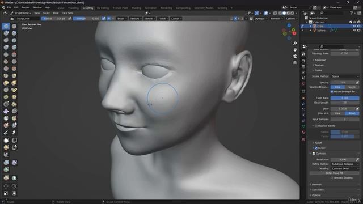This screenshot has width=363, height=204.
Task: Set Spacing Distance to Scene
Action: pos(352,87)
